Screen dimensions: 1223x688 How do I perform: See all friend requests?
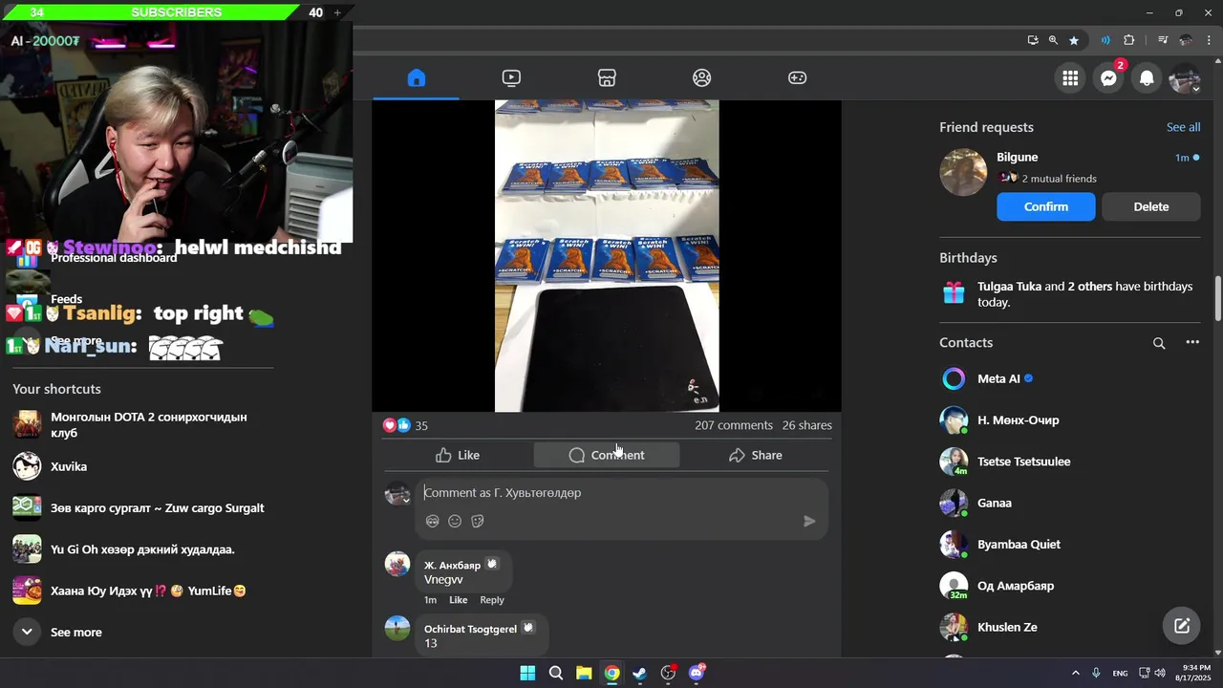[x=1183, y=127]
